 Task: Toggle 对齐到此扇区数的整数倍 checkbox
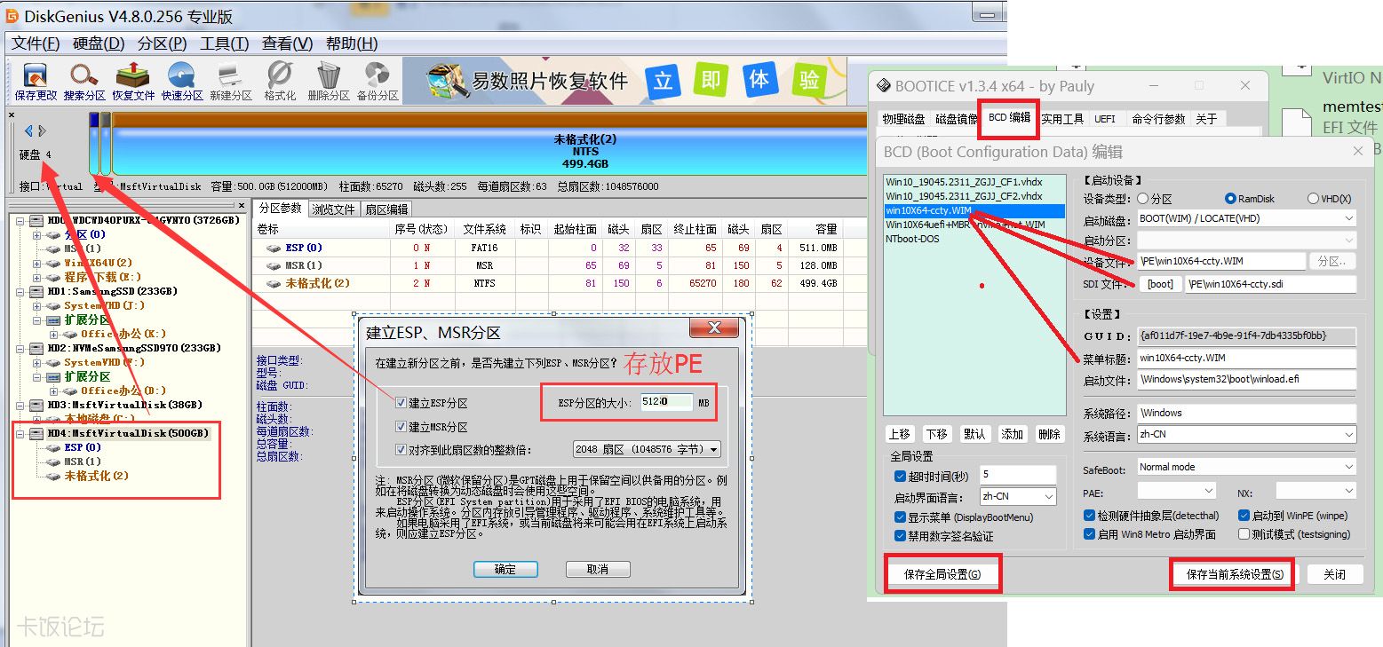(x=401, y=450)
